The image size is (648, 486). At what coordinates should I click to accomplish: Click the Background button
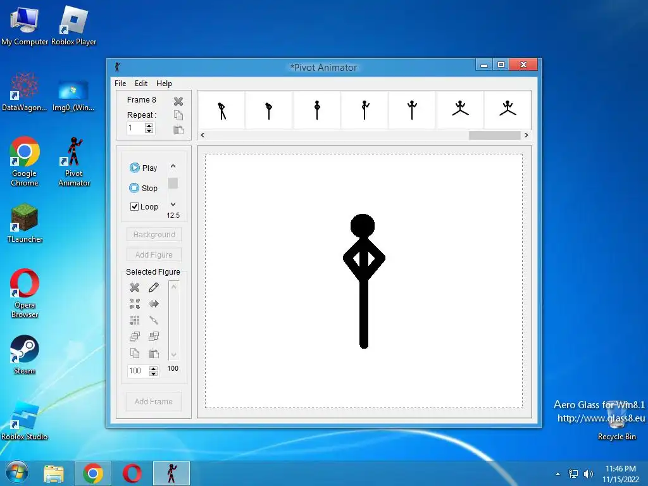point(154,234)
